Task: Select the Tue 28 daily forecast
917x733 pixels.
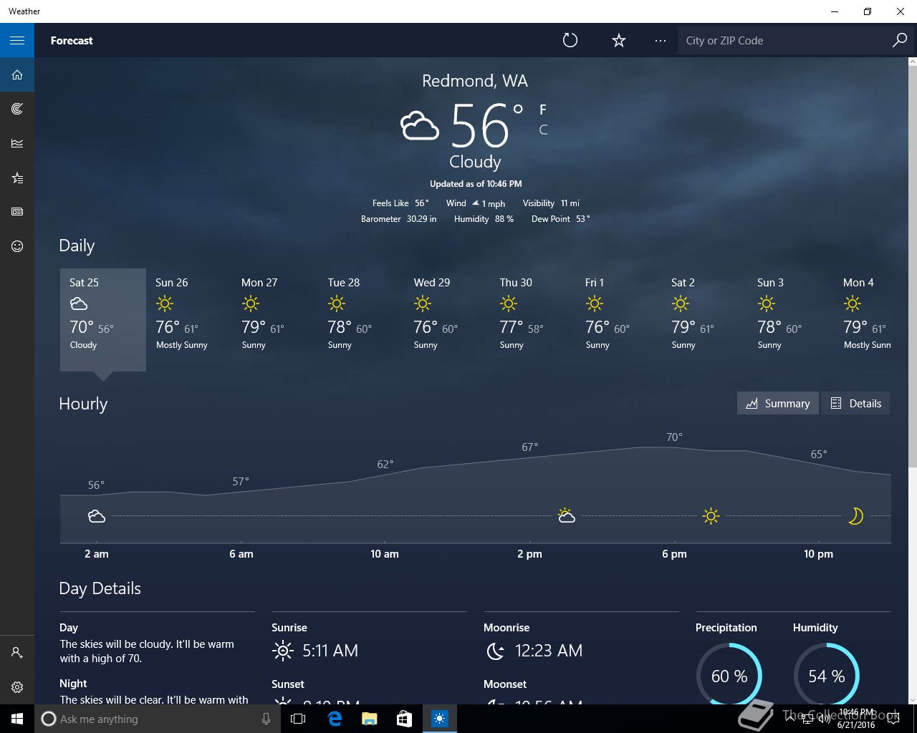Action: [361, 319]
